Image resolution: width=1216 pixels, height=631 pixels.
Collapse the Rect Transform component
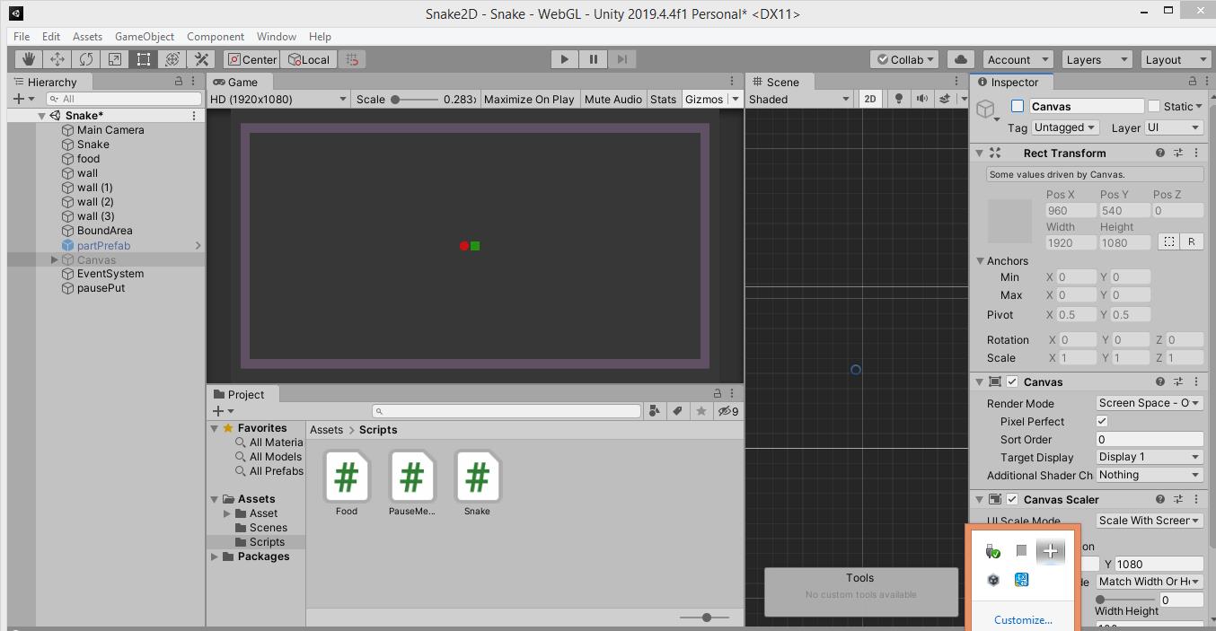click(980, 153)
